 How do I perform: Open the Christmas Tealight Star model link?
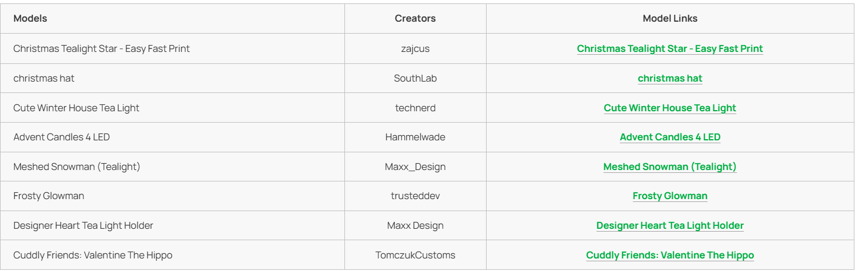pyautogui.click(x=670, y=48)
